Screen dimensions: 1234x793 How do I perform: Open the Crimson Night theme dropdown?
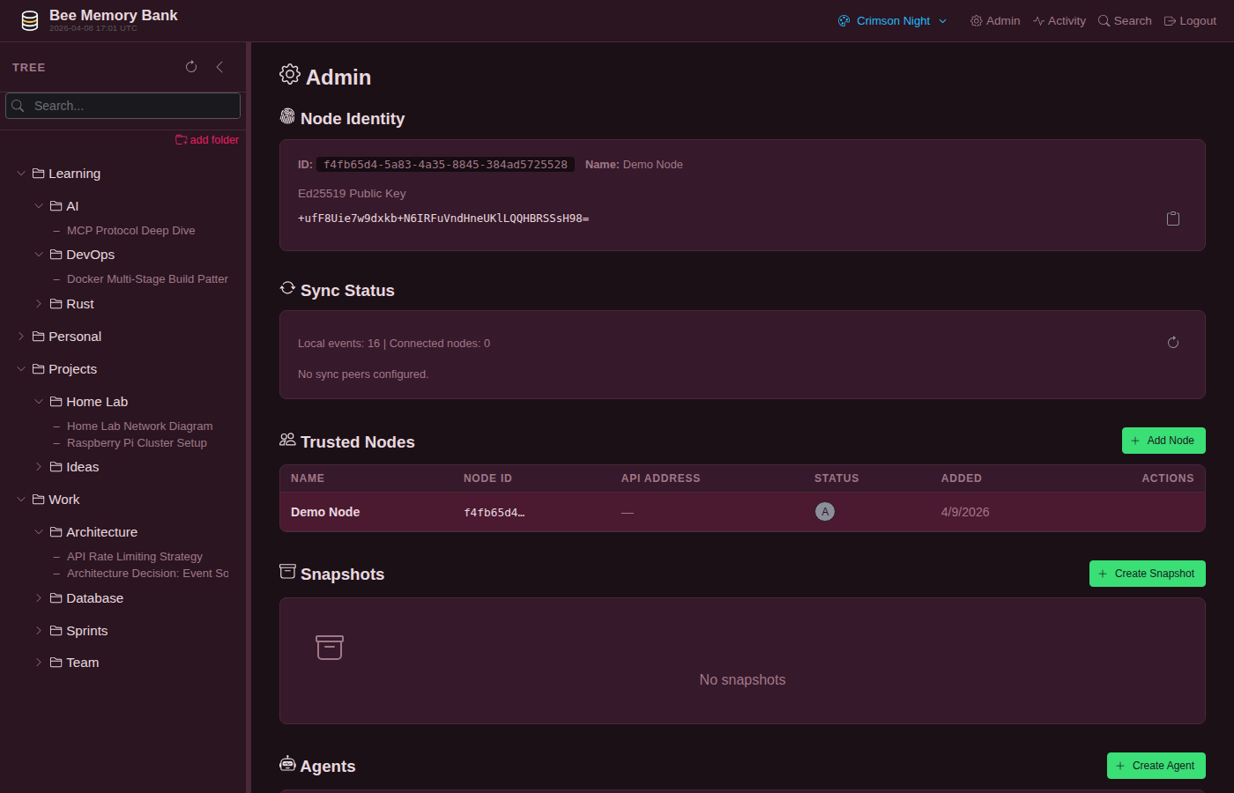click(x=892, y=21)
